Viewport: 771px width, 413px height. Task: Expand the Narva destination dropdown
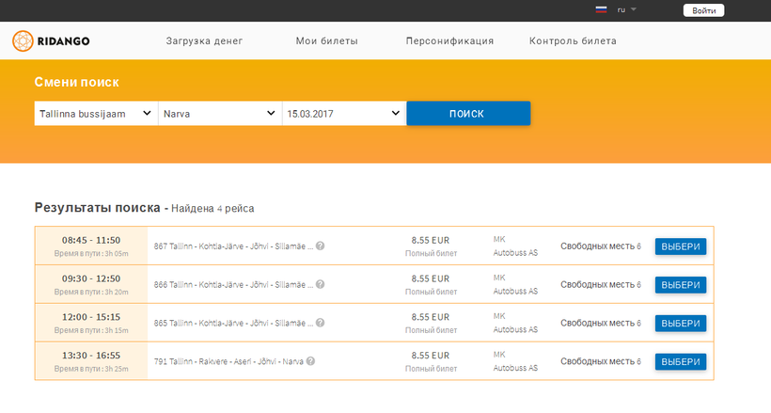tap(219, 114)
